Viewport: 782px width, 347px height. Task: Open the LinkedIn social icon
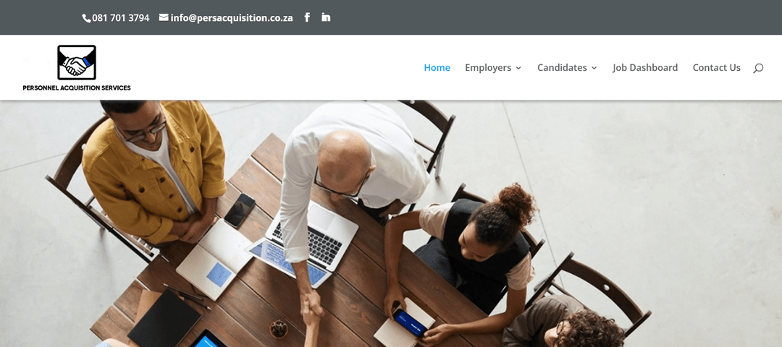(x=326, y=17)
